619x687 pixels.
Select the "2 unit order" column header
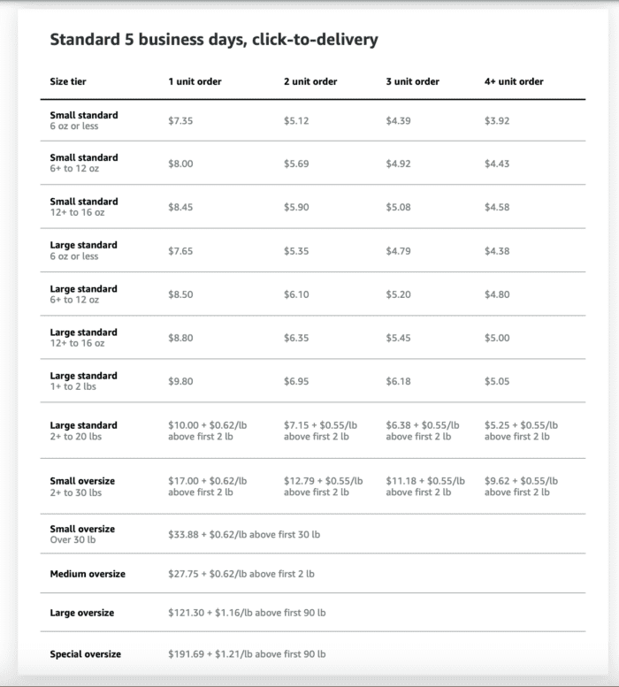pos(310,81)
